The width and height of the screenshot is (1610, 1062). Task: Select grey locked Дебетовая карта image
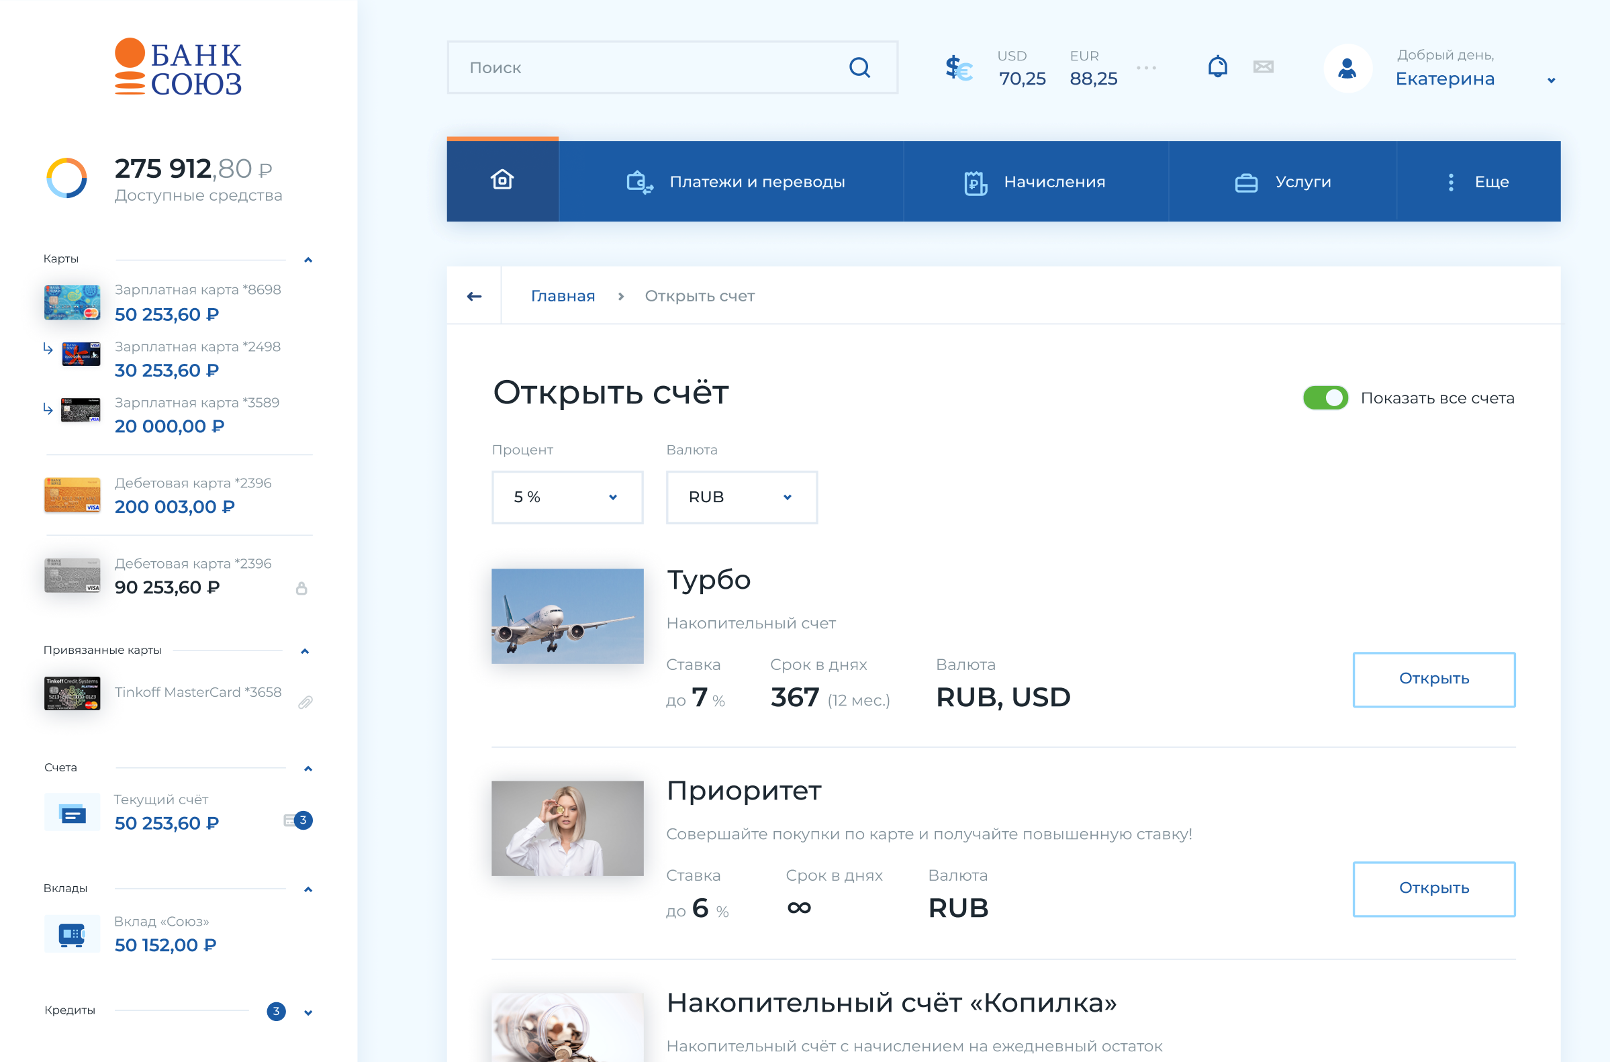point(72,575)
